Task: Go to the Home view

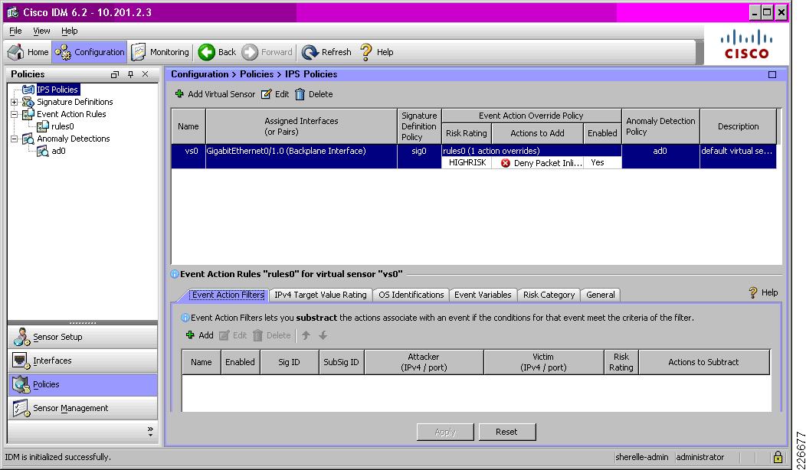Action: (28, 52)
